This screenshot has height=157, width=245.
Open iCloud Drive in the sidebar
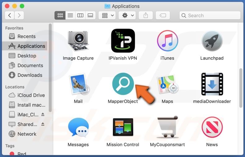(x=25, y=95)
